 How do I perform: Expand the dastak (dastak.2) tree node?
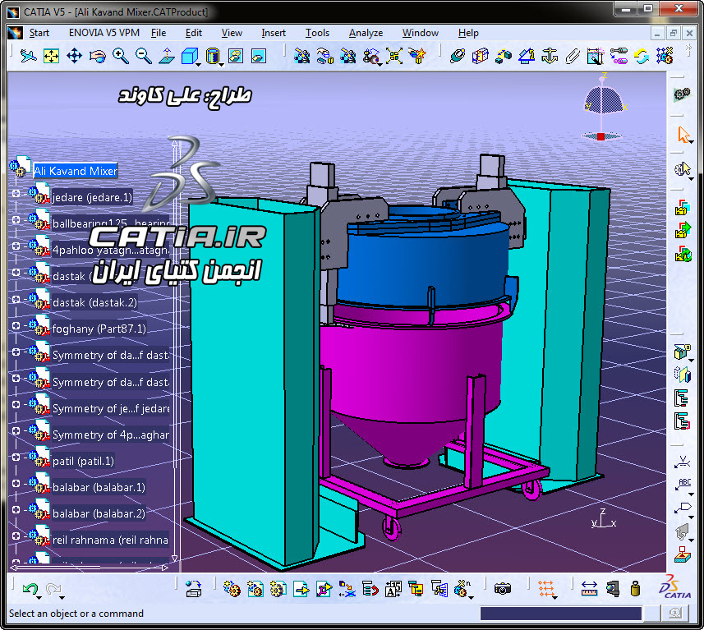pyautogui.click(x=16, y=299)
